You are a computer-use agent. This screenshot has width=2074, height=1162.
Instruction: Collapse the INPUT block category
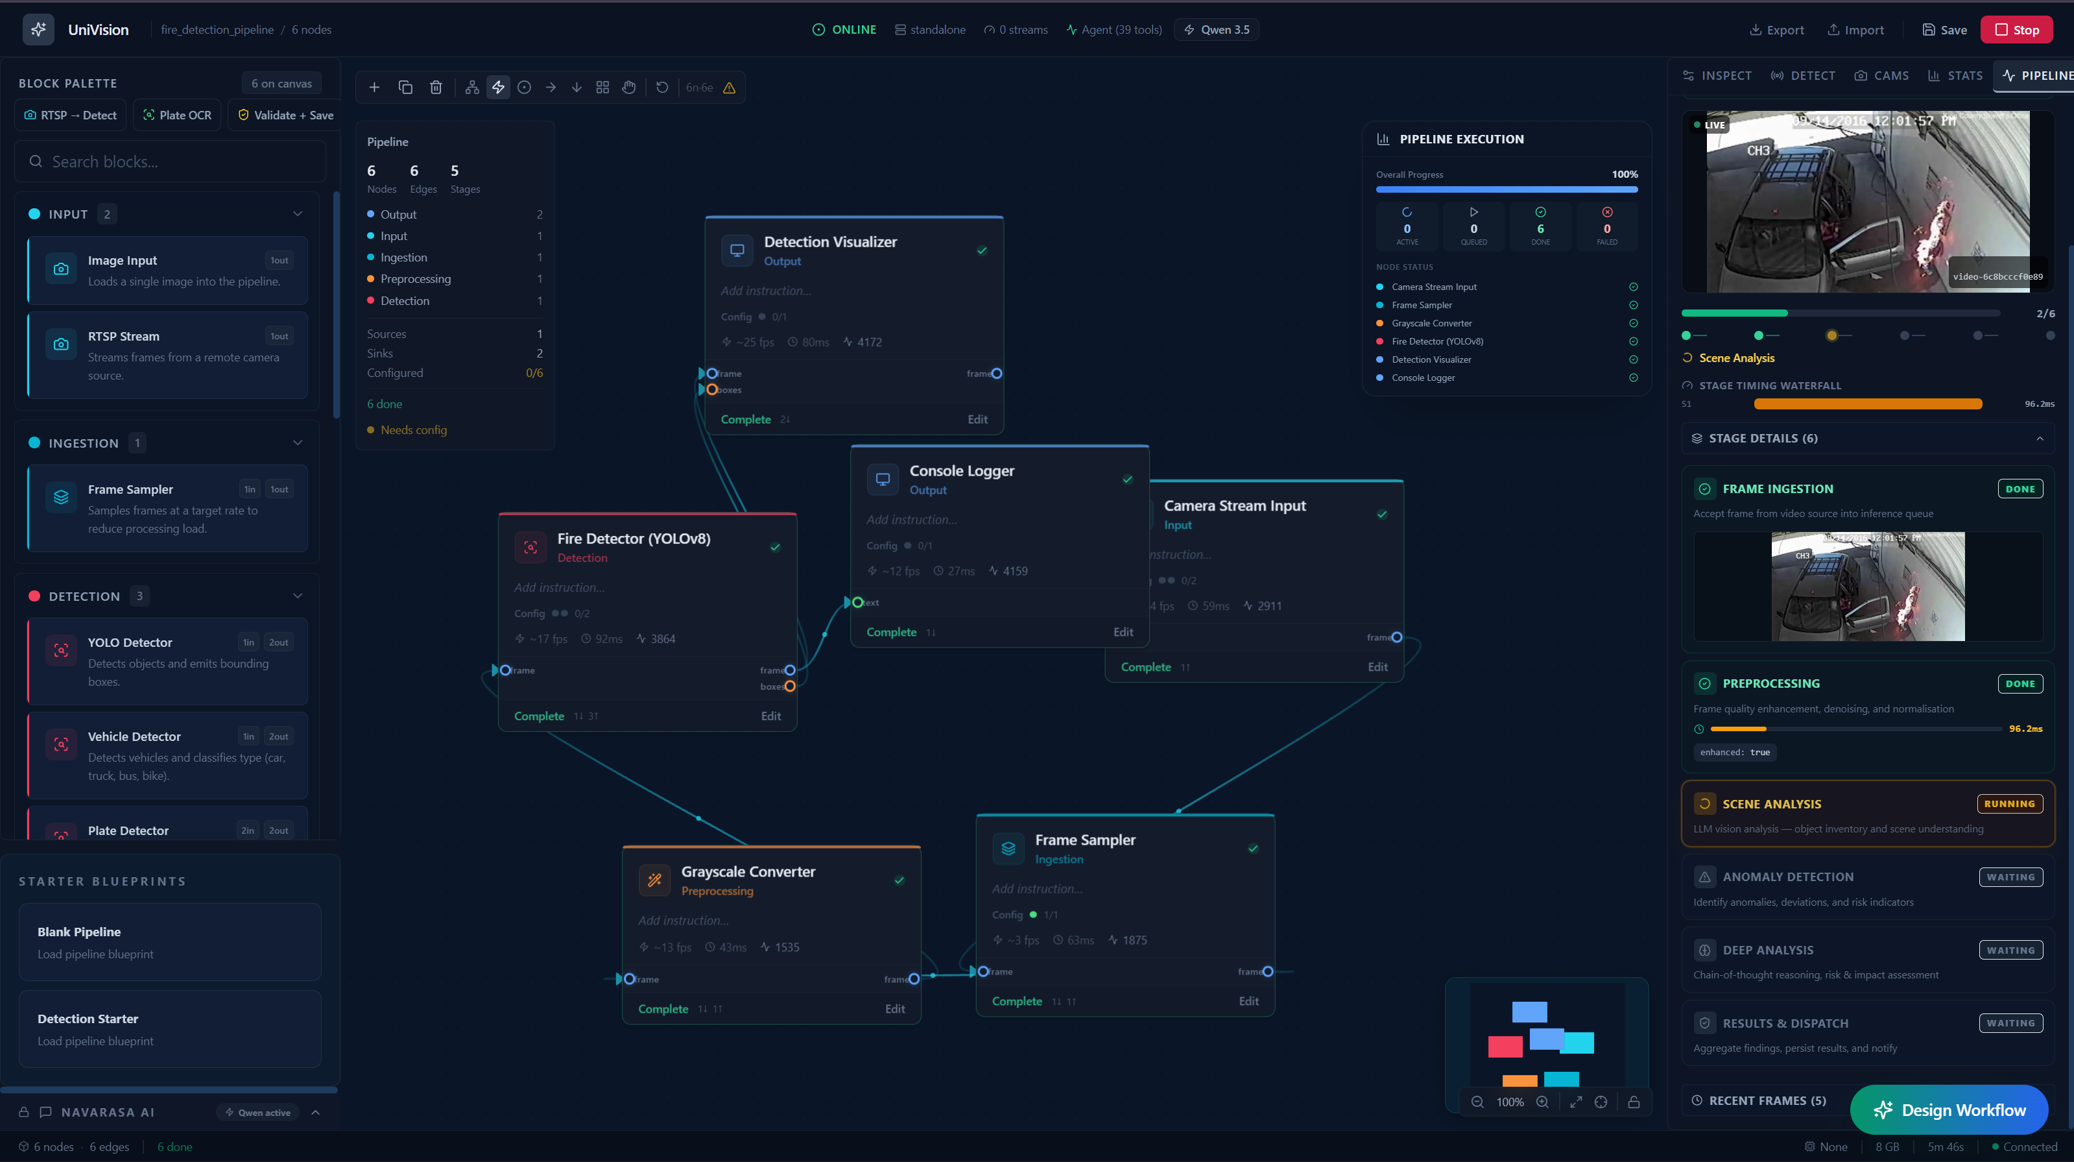298,213
